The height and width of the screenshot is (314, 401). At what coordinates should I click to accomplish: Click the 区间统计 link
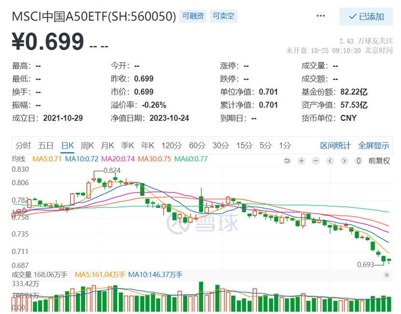tap(336, 145)
